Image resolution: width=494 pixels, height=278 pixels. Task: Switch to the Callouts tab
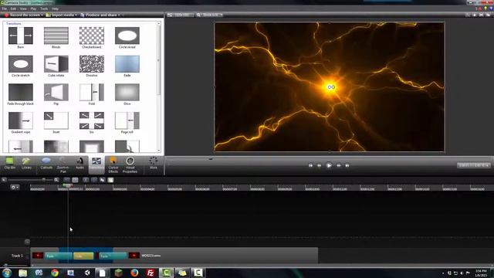[x=46, y=164]
